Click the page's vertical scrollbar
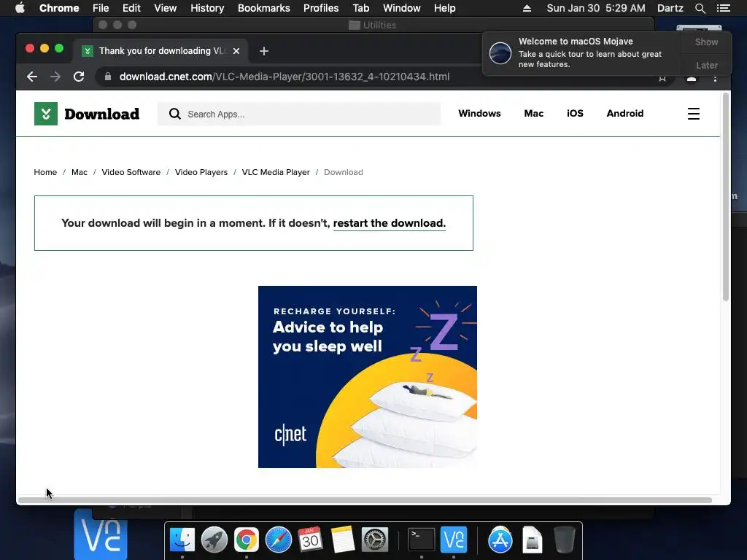The image size is (747, 560). 726,197
